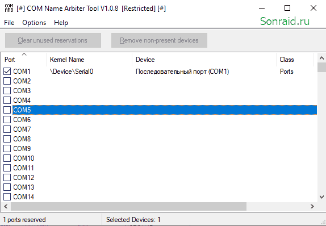Click Clear unused reservations button
The width and height of the screenshot is (326, 226).
pos(53,40)
